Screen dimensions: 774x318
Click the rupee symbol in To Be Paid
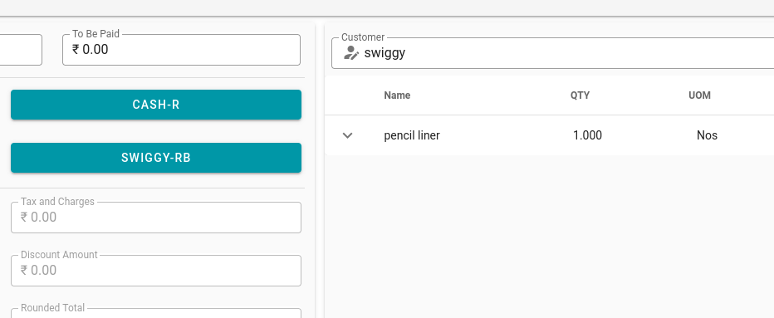76,49
